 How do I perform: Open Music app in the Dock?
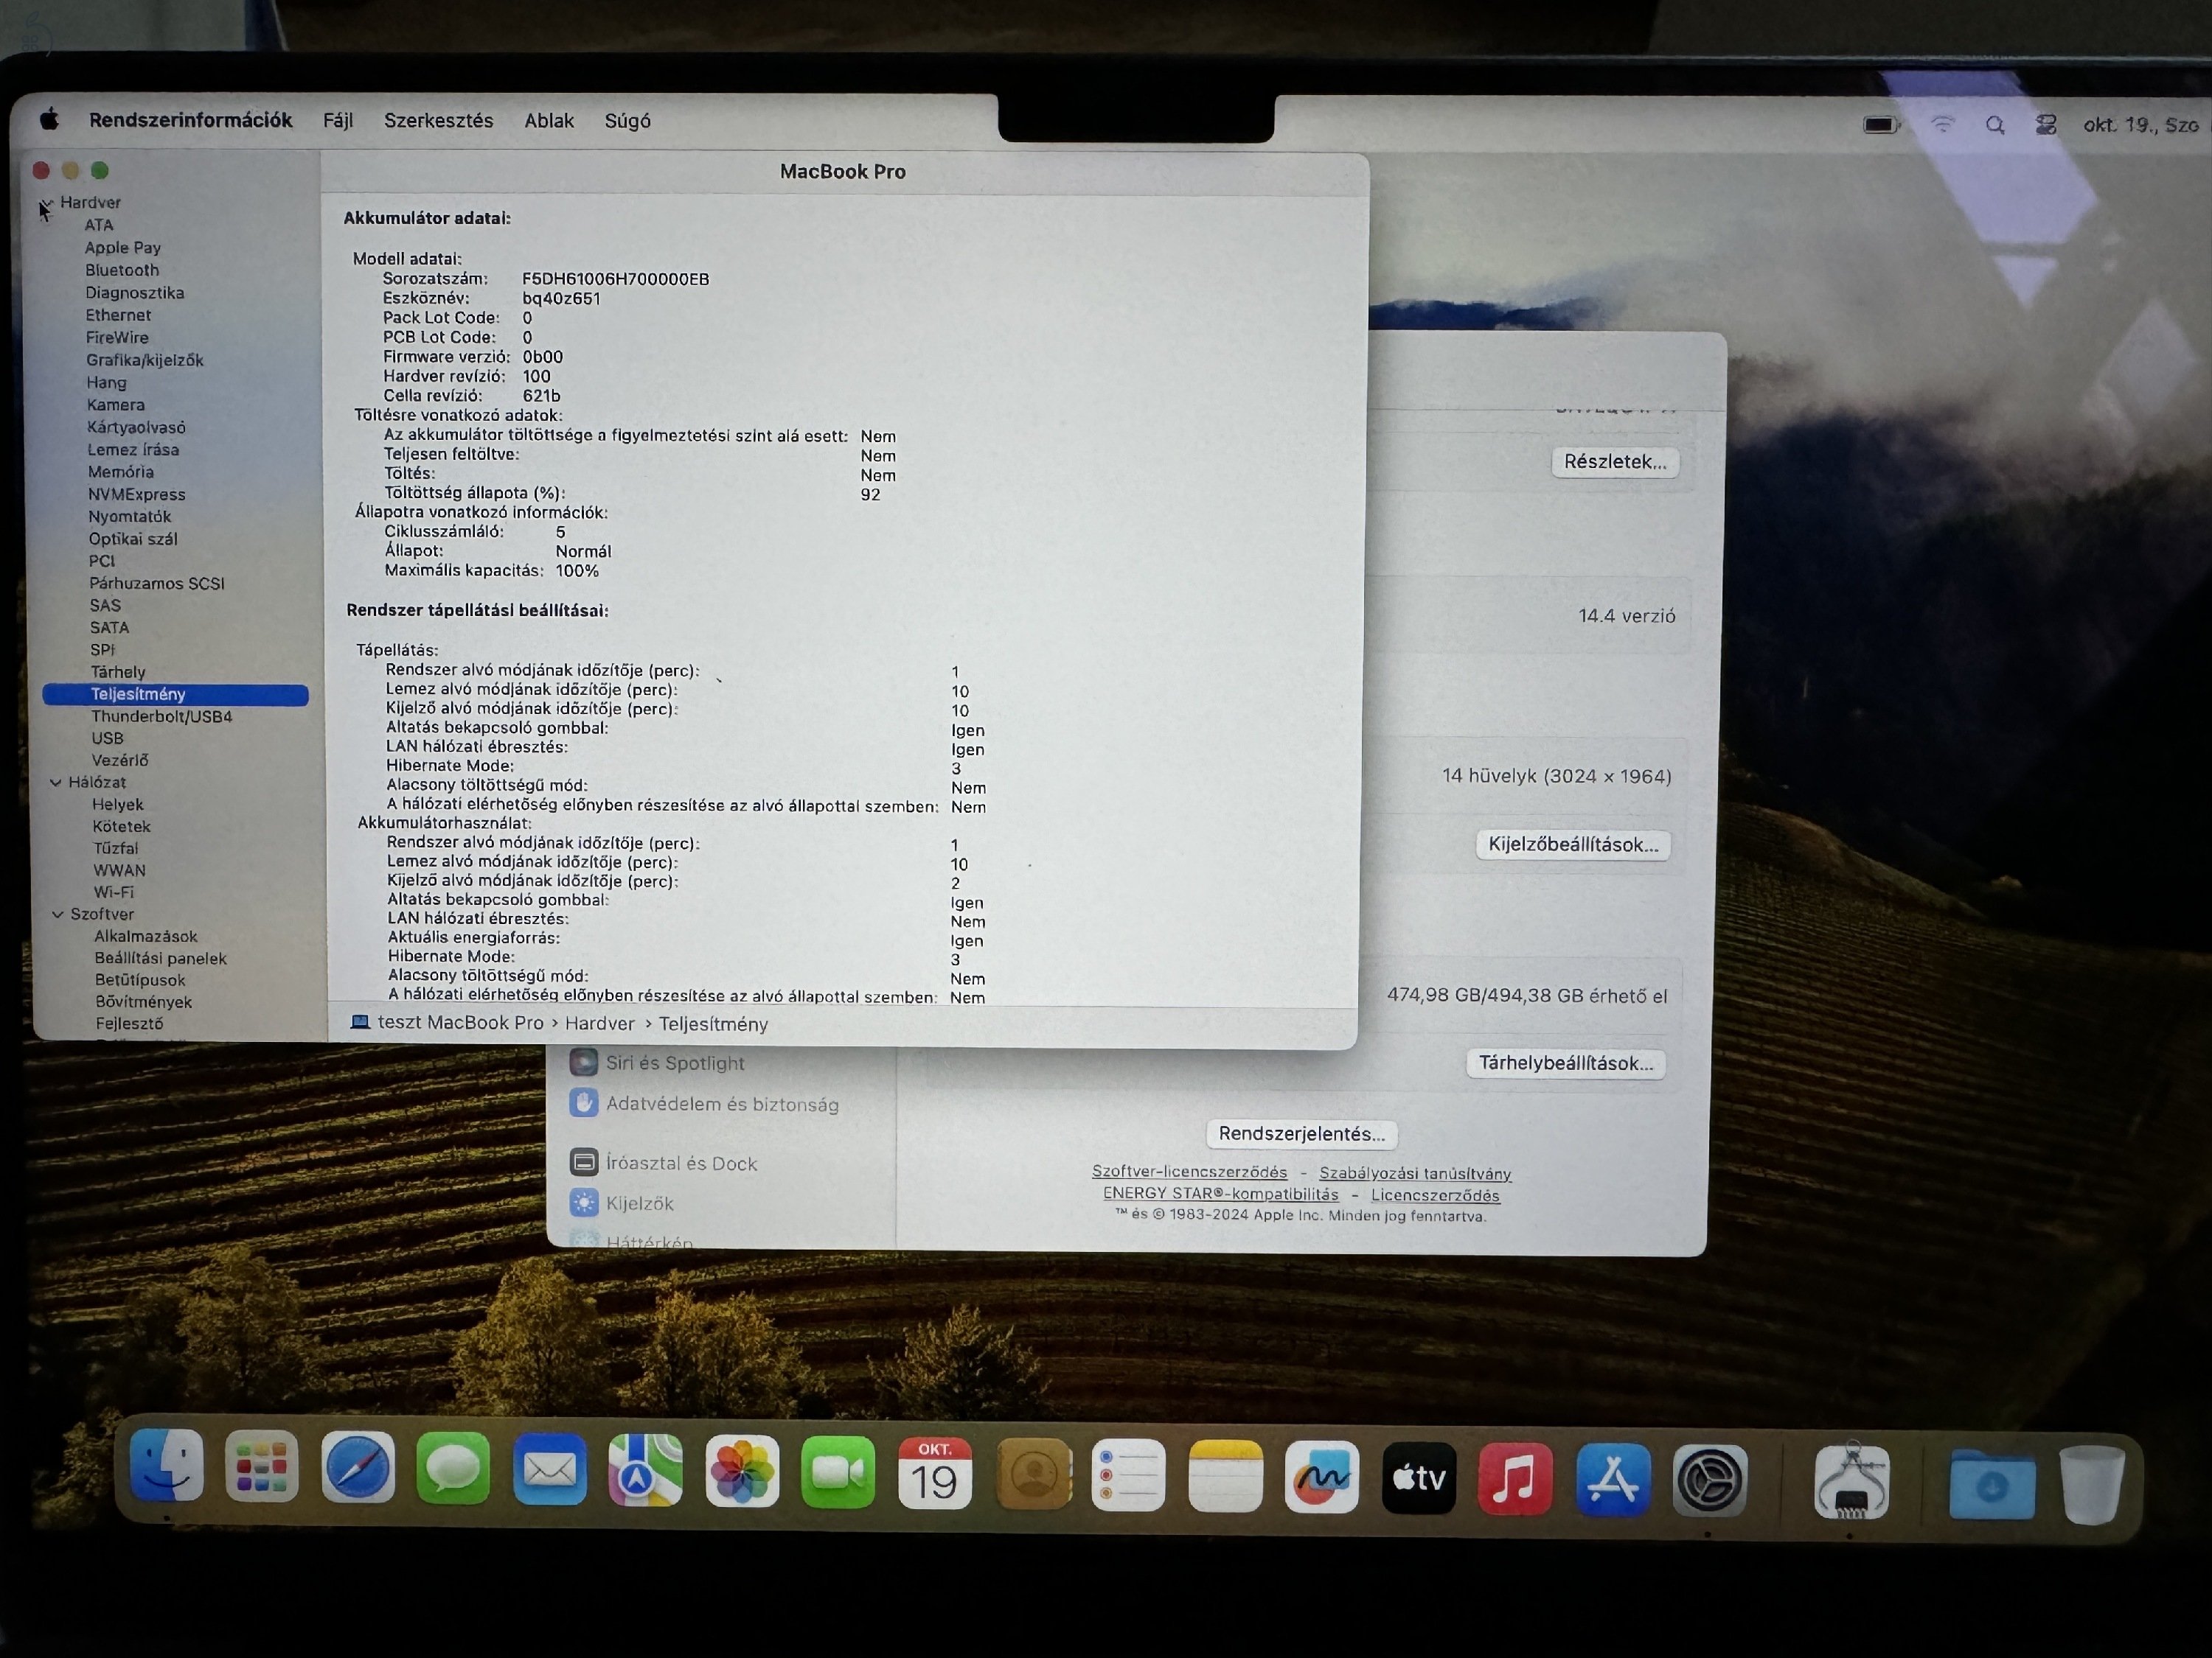point(1515,1480)
